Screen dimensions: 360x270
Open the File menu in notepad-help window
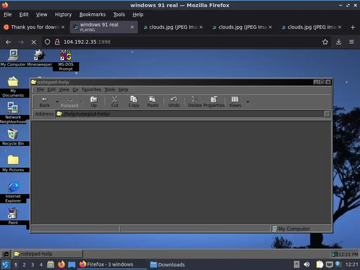click(40, 90)
